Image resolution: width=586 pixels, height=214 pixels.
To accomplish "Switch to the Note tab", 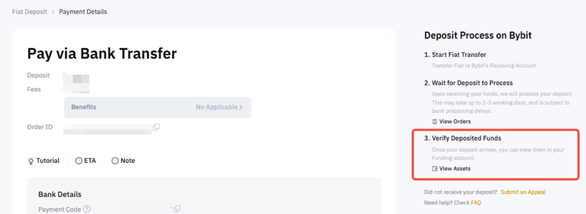I will (x=123, y=161).
